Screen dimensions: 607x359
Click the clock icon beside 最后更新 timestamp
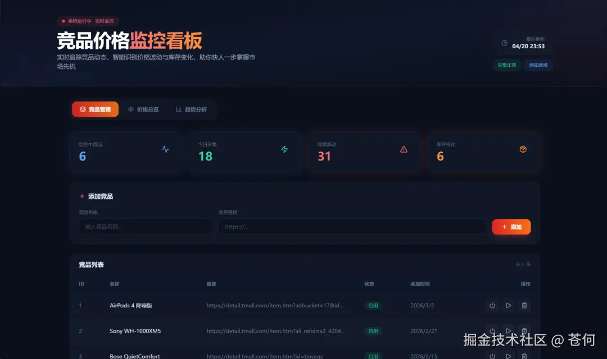504,43
